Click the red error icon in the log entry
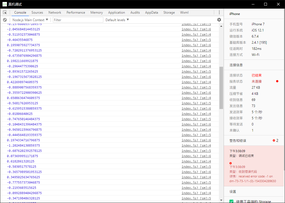 tap(231, 163)
